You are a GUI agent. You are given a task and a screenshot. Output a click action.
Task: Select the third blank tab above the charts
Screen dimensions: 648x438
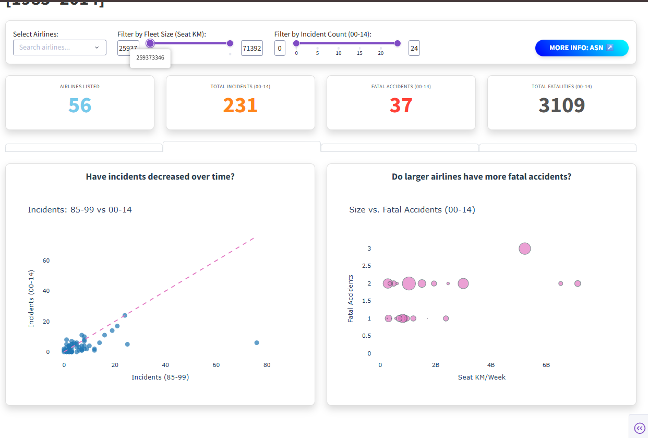(400, 148)
